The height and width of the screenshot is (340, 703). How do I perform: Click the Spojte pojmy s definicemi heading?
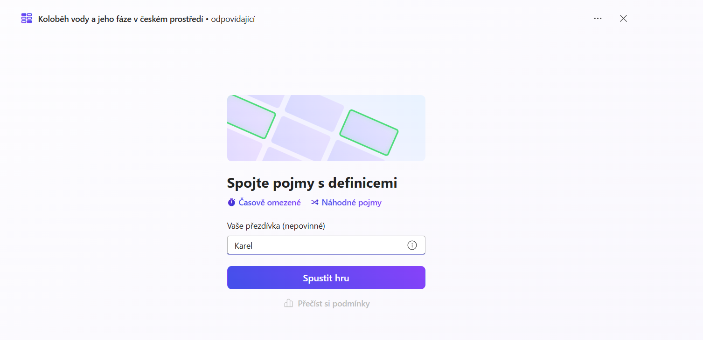click(x=312, y=183)
